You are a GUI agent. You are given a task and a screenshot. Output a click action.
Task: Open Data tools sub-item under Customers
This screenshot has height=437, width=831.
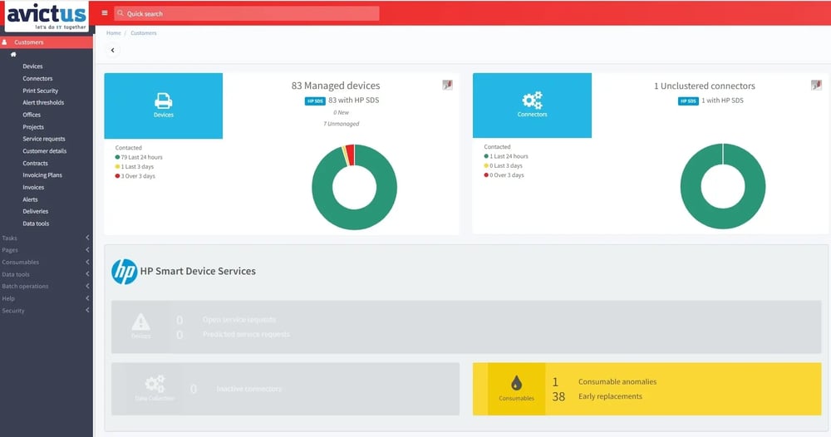(x=36, y=223)
